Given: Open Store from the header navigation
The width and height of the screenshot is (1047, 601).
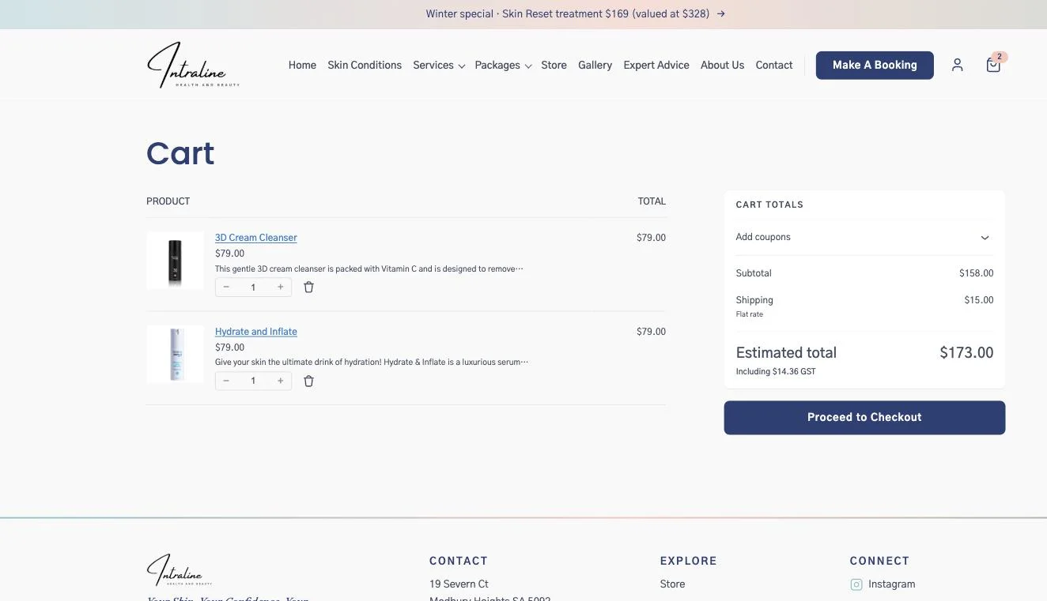Looking at the screenshot, I should pos(554,65).
